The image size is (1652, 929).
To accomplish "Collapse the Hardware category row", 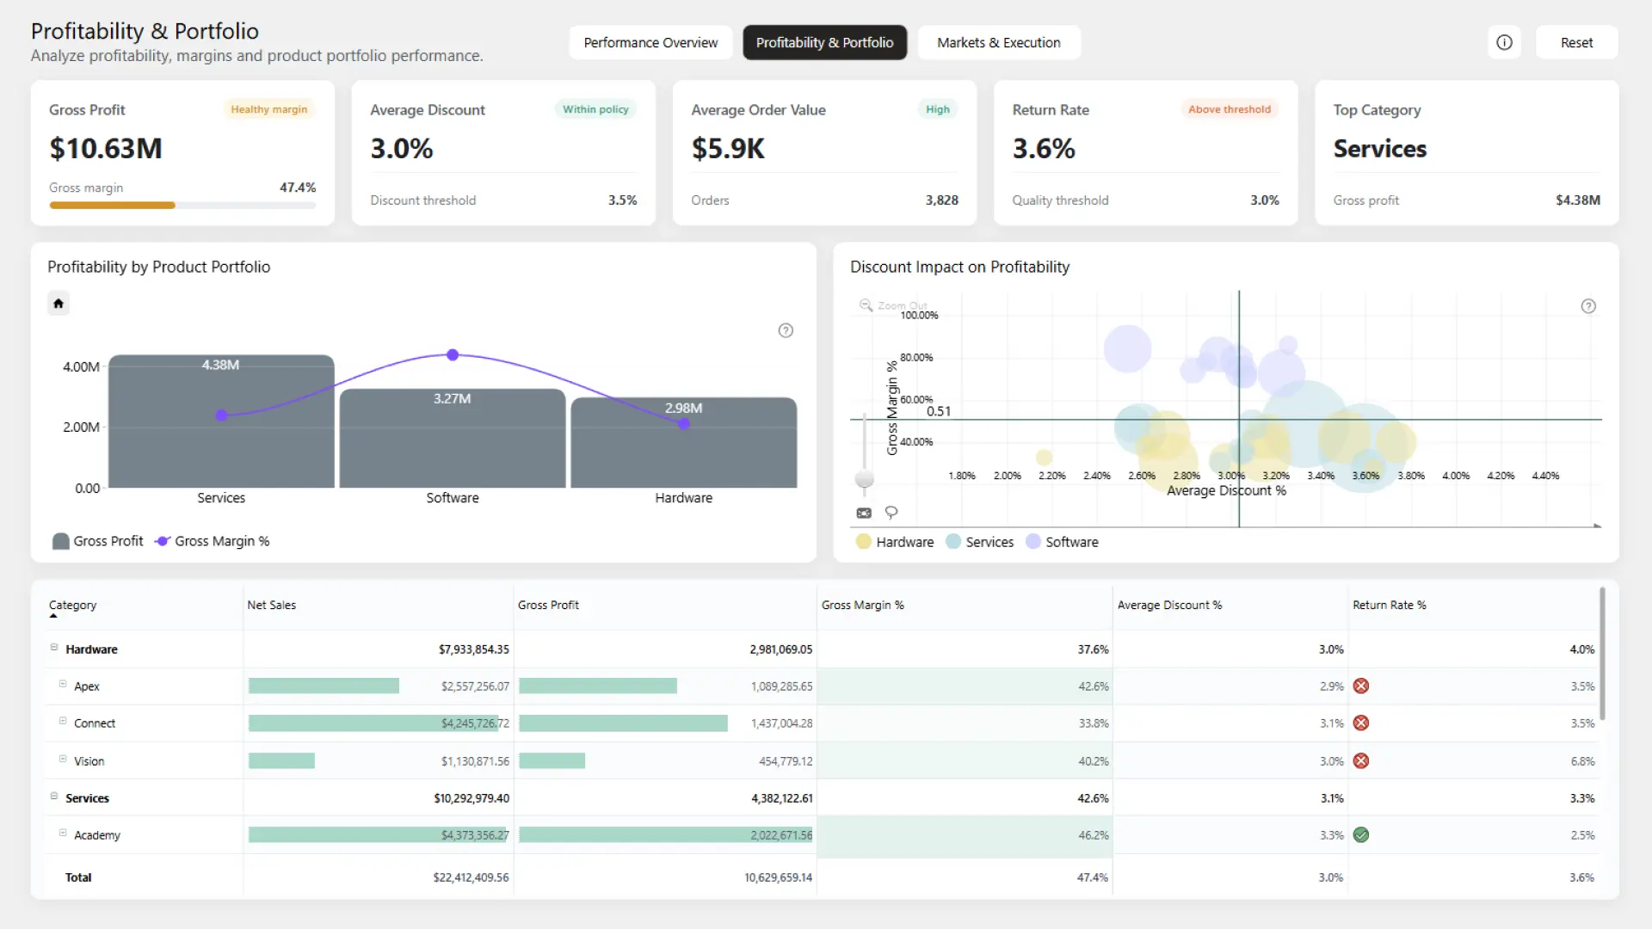I will click(x=54, y=648).
